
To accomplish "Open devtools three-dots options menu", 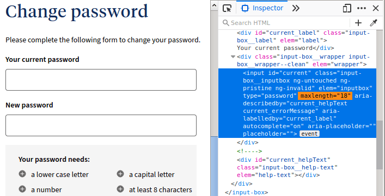I will pyautogui.click(x=362, y=8).
